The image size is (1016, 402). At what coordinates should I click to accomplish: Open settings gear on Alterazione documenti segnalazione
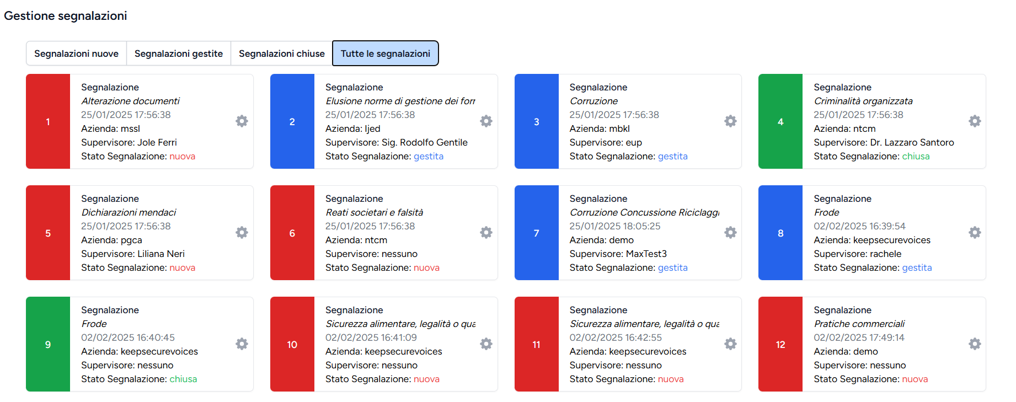(x=242, y=121)
